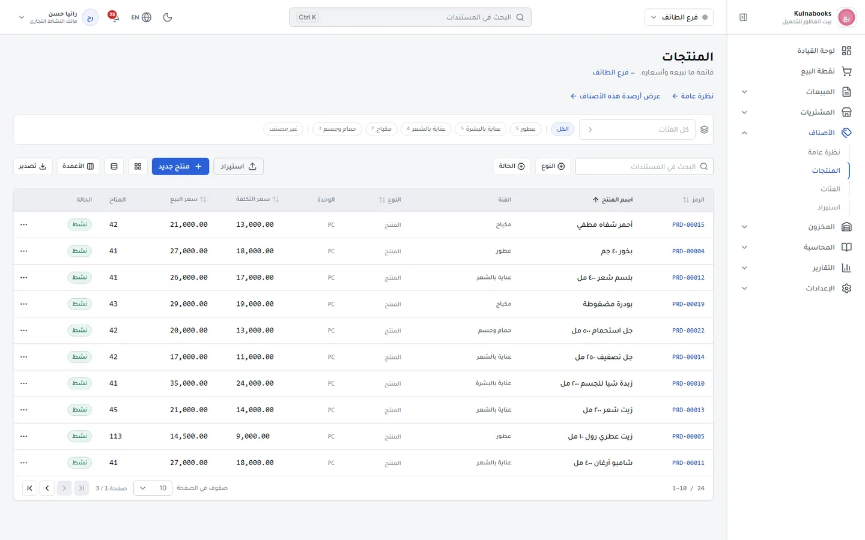Expand المحاسبة sidebar section chevron
This screenshot has height=540, width=865.
[x=744, y=247]
